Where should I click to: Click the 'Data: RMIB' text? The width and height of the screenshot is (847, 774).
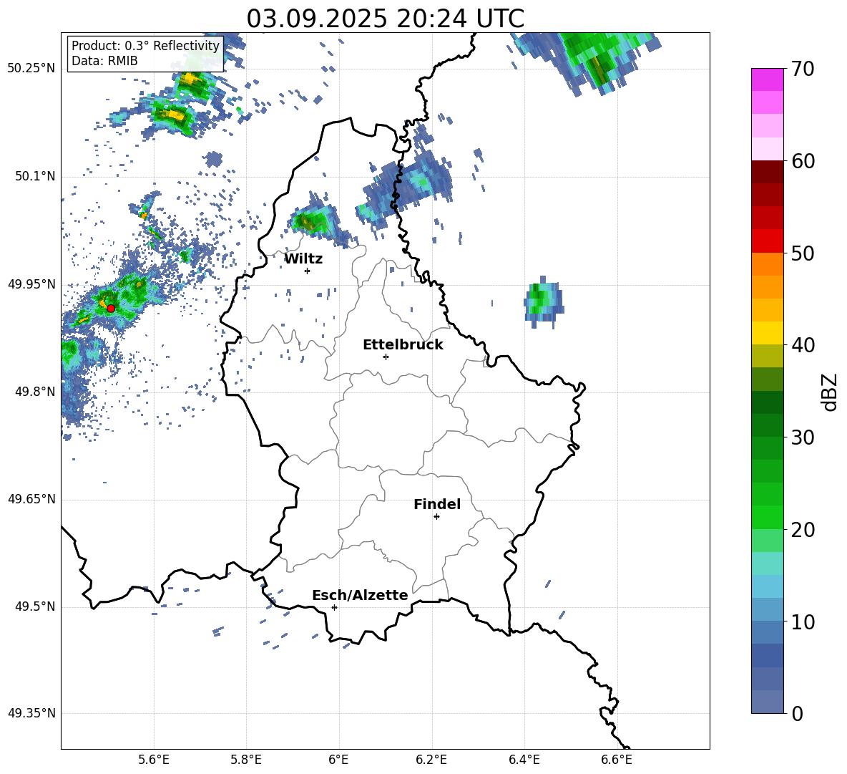[104, 61]
